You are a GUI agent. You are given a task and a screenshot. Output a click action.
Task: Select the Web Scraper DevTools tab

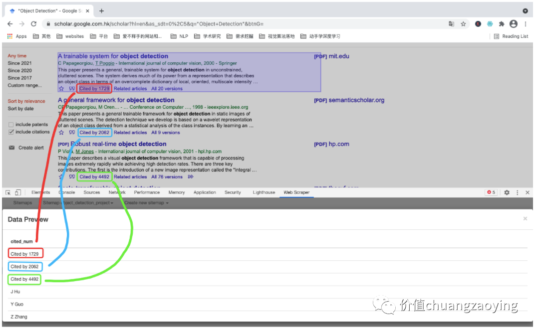pyautogui.click(x=296, y=192)
